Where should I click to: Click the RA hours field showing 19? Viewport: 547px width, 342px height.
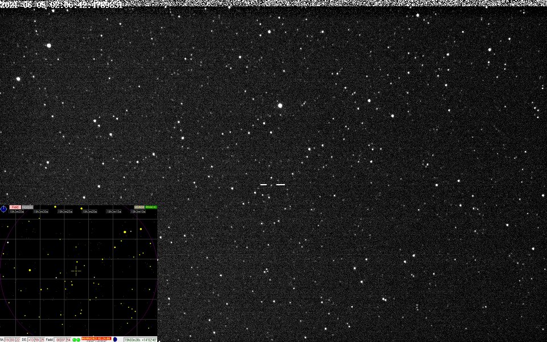pos(7,339)
